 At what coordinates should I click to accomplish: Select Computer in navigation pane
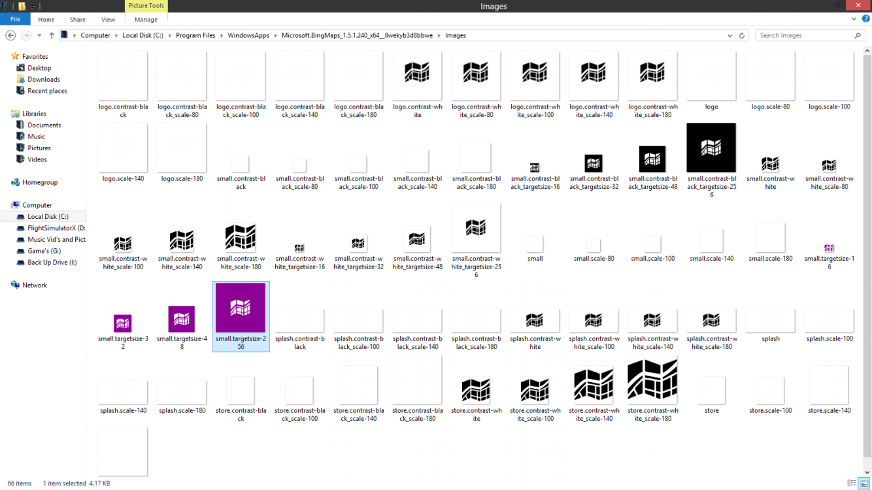coord(37,205)
